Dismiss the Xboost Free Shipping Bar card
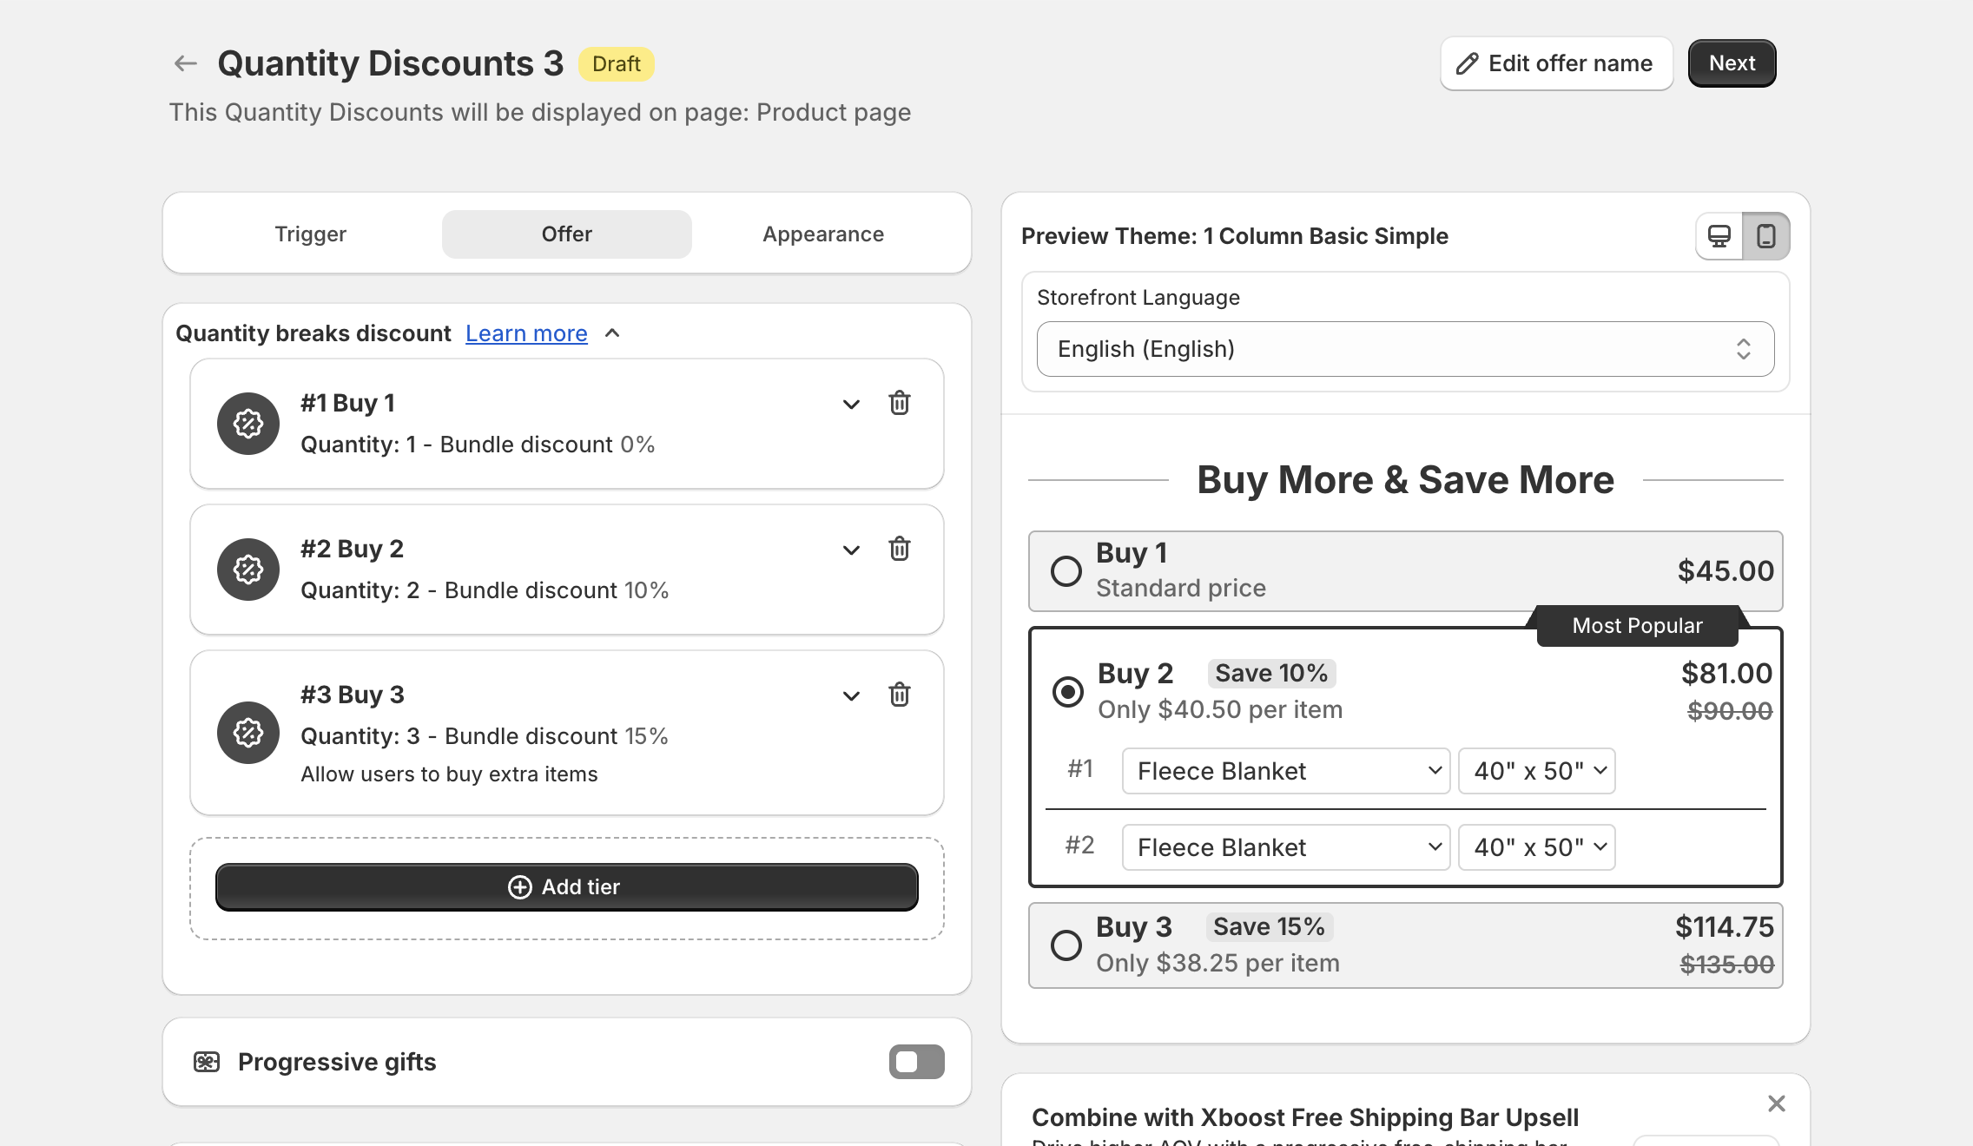 pos(1776,1103)
